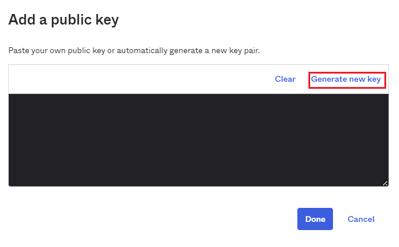
Task: Cancel adding the public key
Action: (360, 219)
